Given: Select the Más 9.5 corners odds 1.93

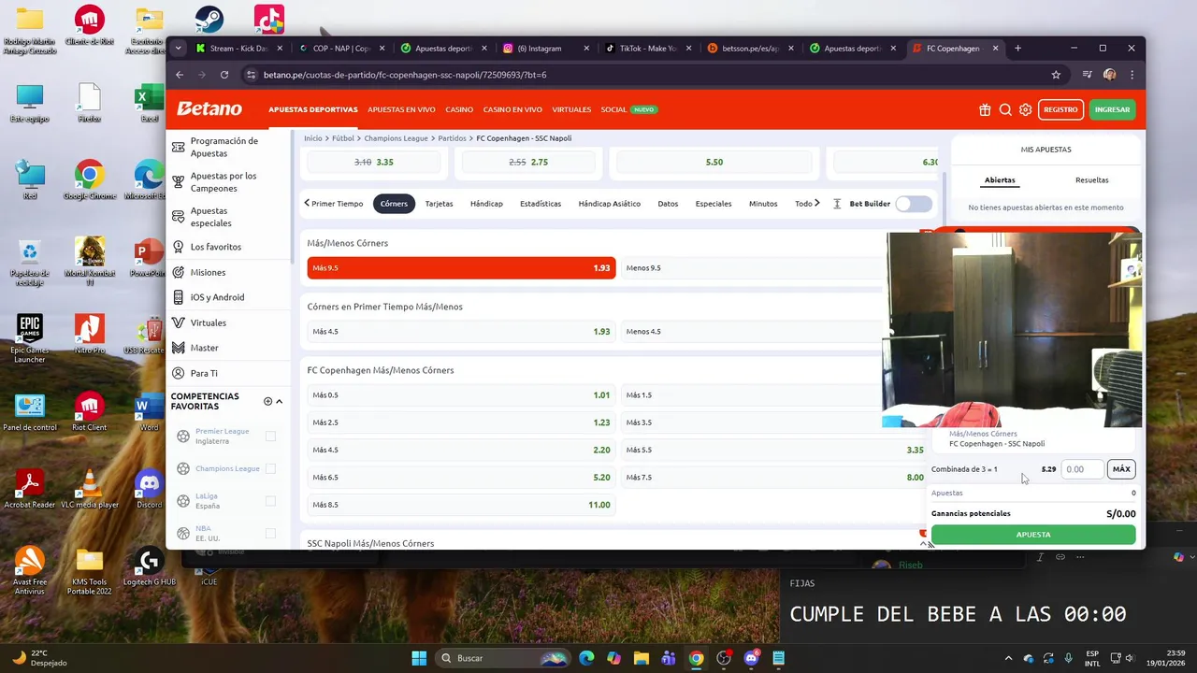Looking at the screenshot, I should pos(461,268).
